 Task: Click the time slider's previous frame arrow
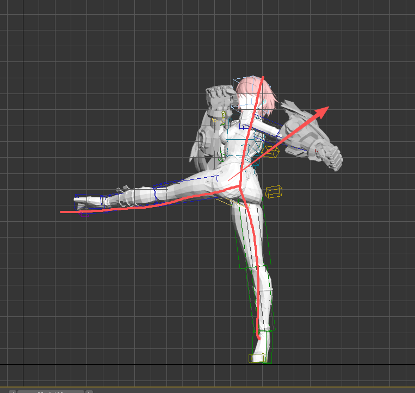pos(13,391)
